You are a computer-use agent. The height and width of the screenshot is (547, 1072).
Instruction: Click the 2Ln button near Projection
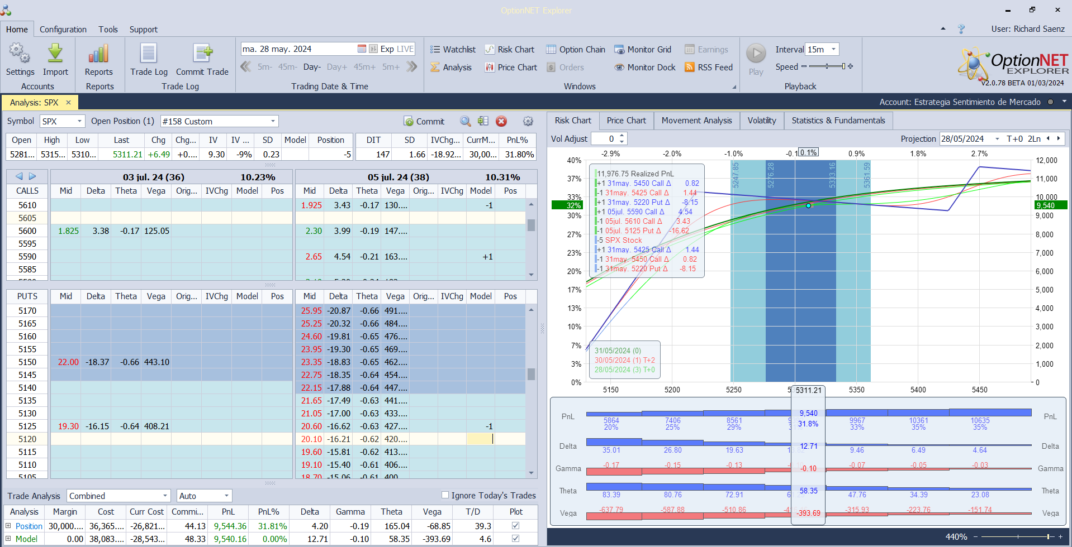coord(1034,139)
